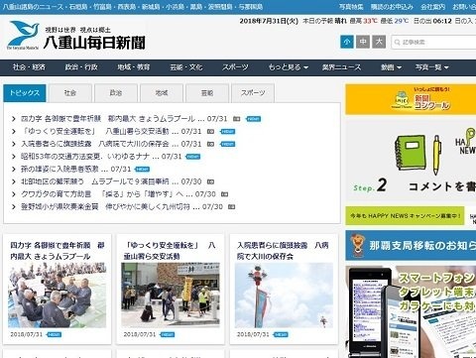The height and width of the screenshot is (358, 476).
Task: Click the chevron before the ゆっくり安全運転を row
Action: (14, 132)
